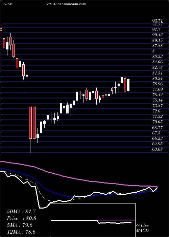The image size is (169, 237).
Task: Select the 70.05 price axis label
Action: (x=158, y=122)
